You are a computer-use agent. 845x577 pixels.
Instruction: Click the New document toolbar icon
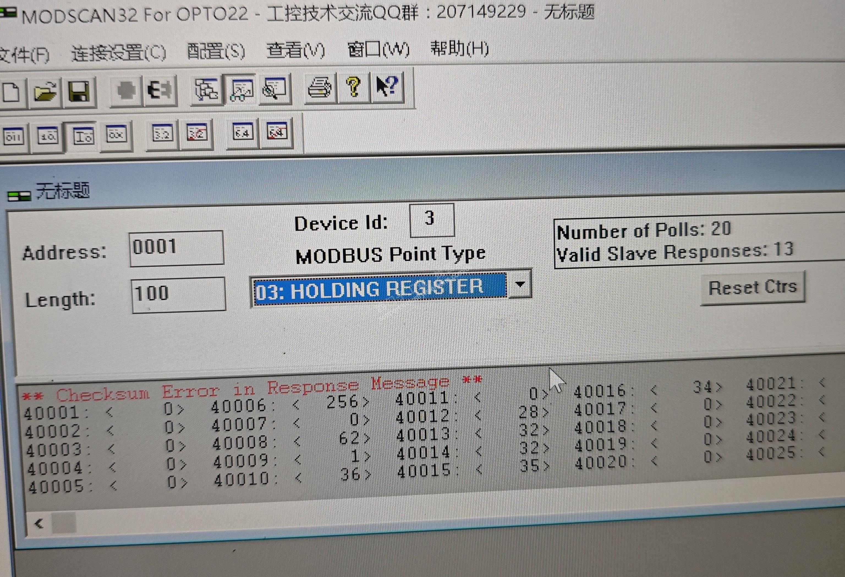coord(12,92)
